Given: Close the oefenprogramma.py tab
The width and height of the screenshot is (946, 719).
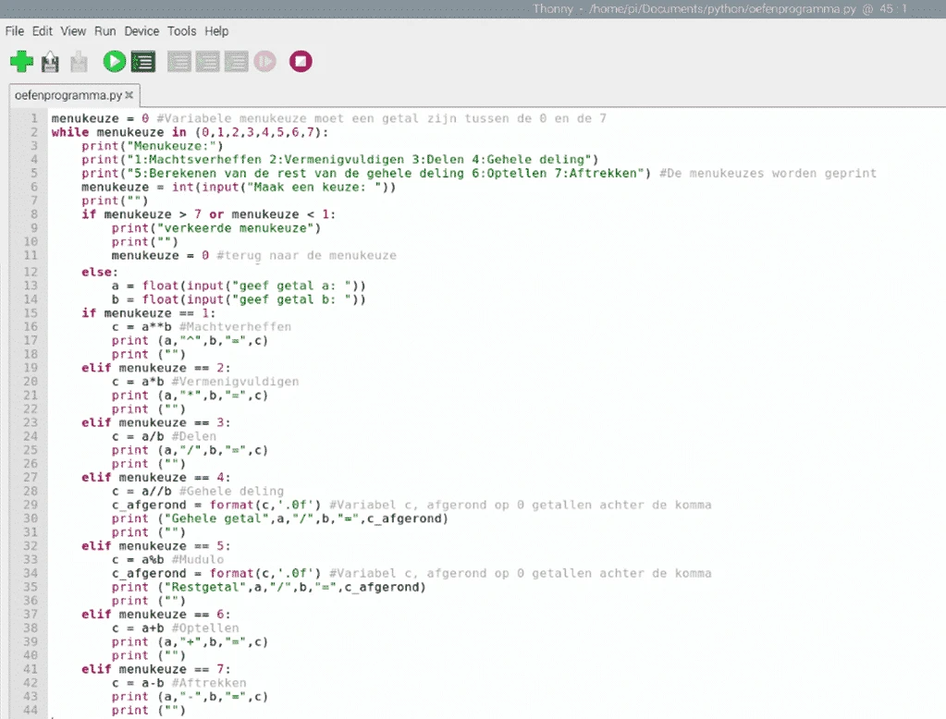Looking at the screenshot, I should click(x=129, y=94).
